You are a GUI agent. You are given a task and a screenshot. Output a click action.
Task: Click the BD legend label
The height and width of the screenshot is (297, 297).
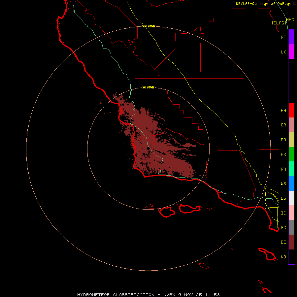(283, 140)
